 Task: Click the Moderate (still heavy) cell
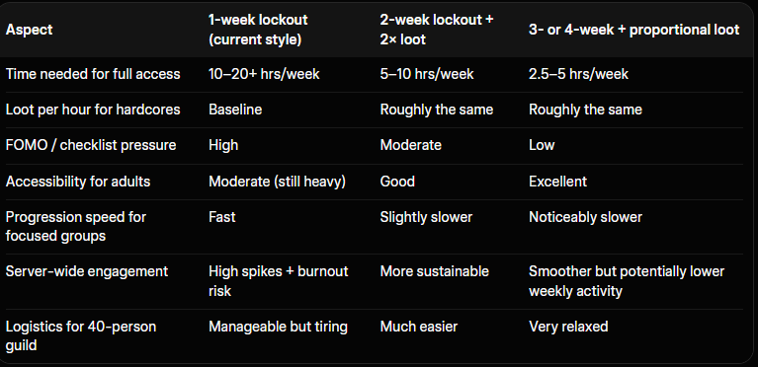[277, 182]
